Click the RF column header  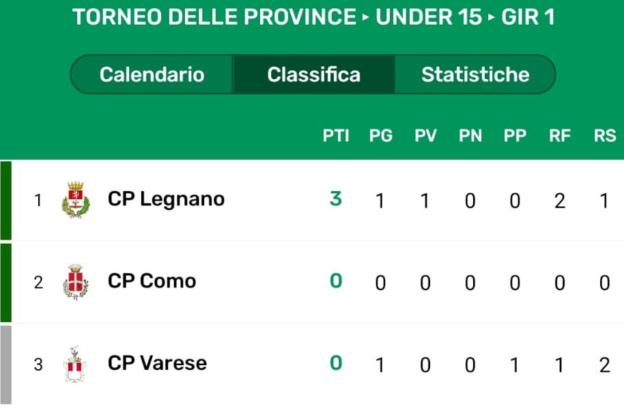560,136
